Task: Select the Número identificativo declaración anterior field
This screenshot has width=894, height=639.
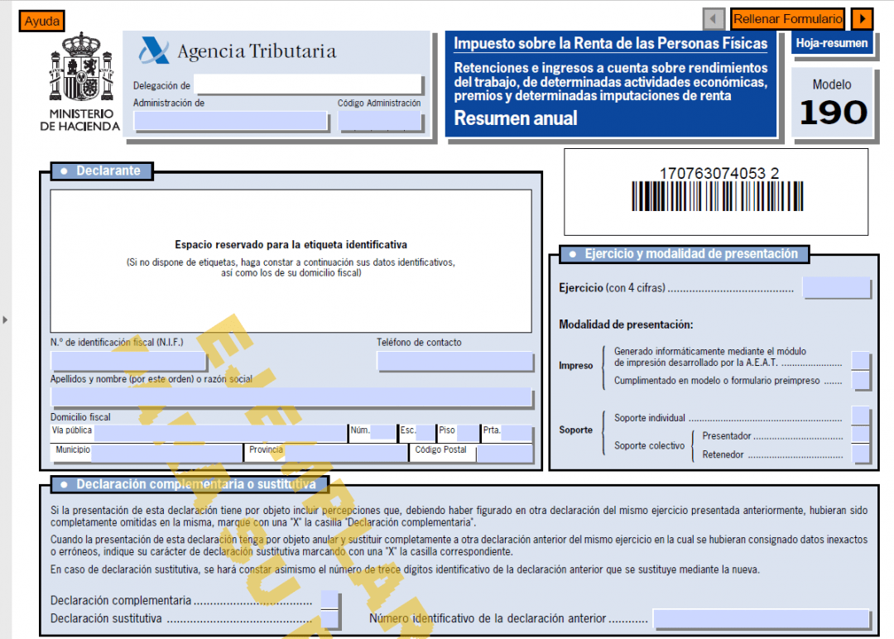Action: 761,619
